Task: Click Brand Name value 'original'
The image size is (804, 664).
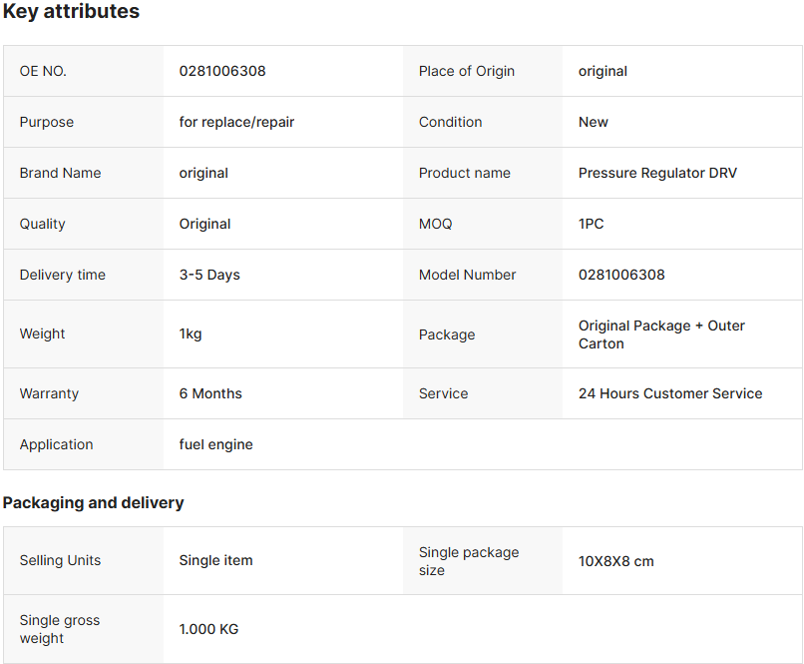Action: click(x=203, y=173)
